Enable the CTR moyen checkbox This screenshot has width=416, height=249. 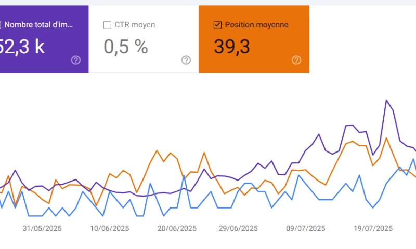point(107,25)
